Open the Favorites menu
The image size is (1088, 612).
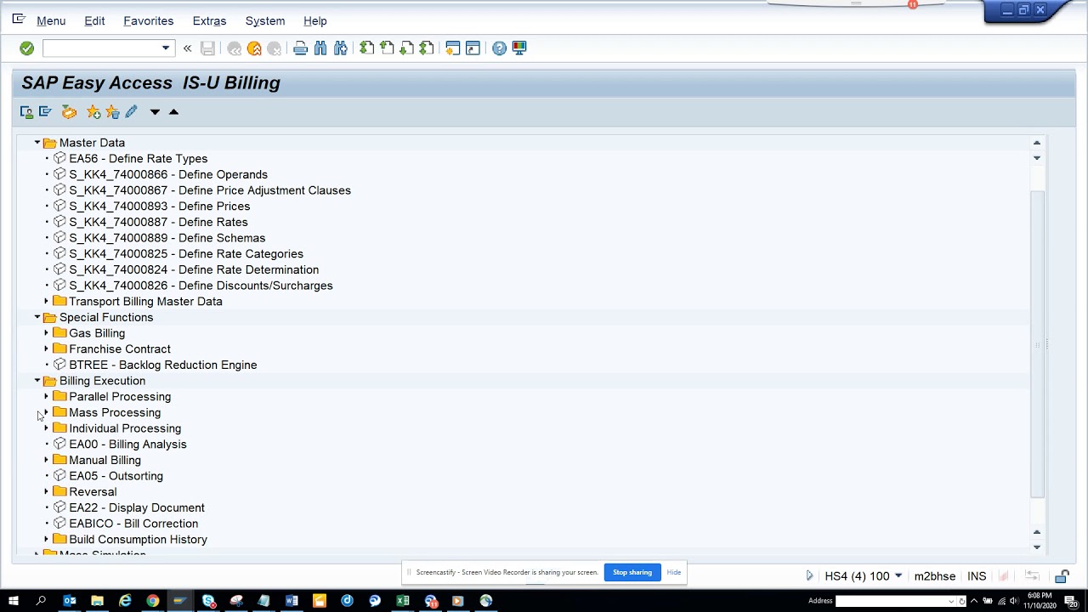148,20
